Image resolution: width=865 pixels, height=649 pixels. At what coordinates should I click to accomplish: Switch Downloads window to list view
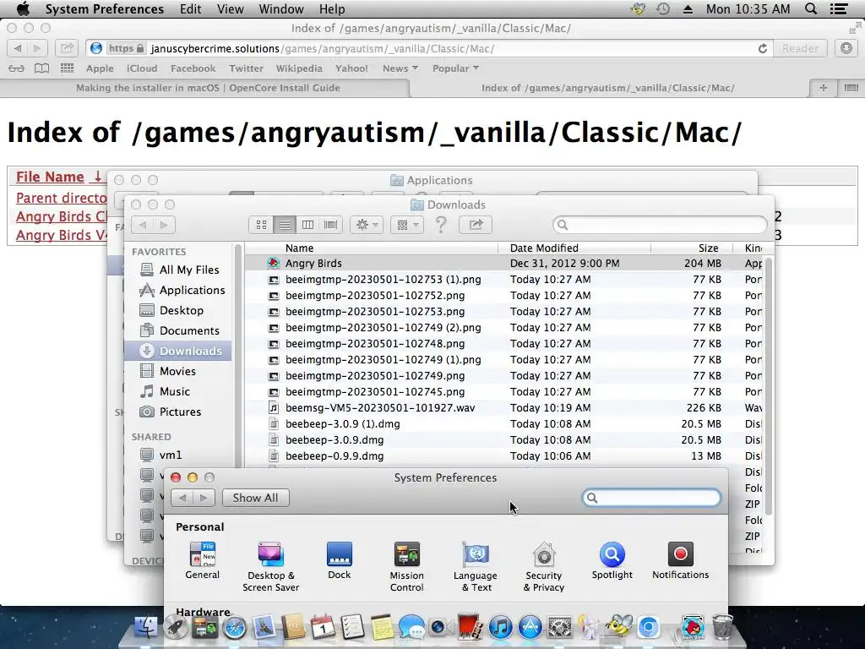point(285,225)
